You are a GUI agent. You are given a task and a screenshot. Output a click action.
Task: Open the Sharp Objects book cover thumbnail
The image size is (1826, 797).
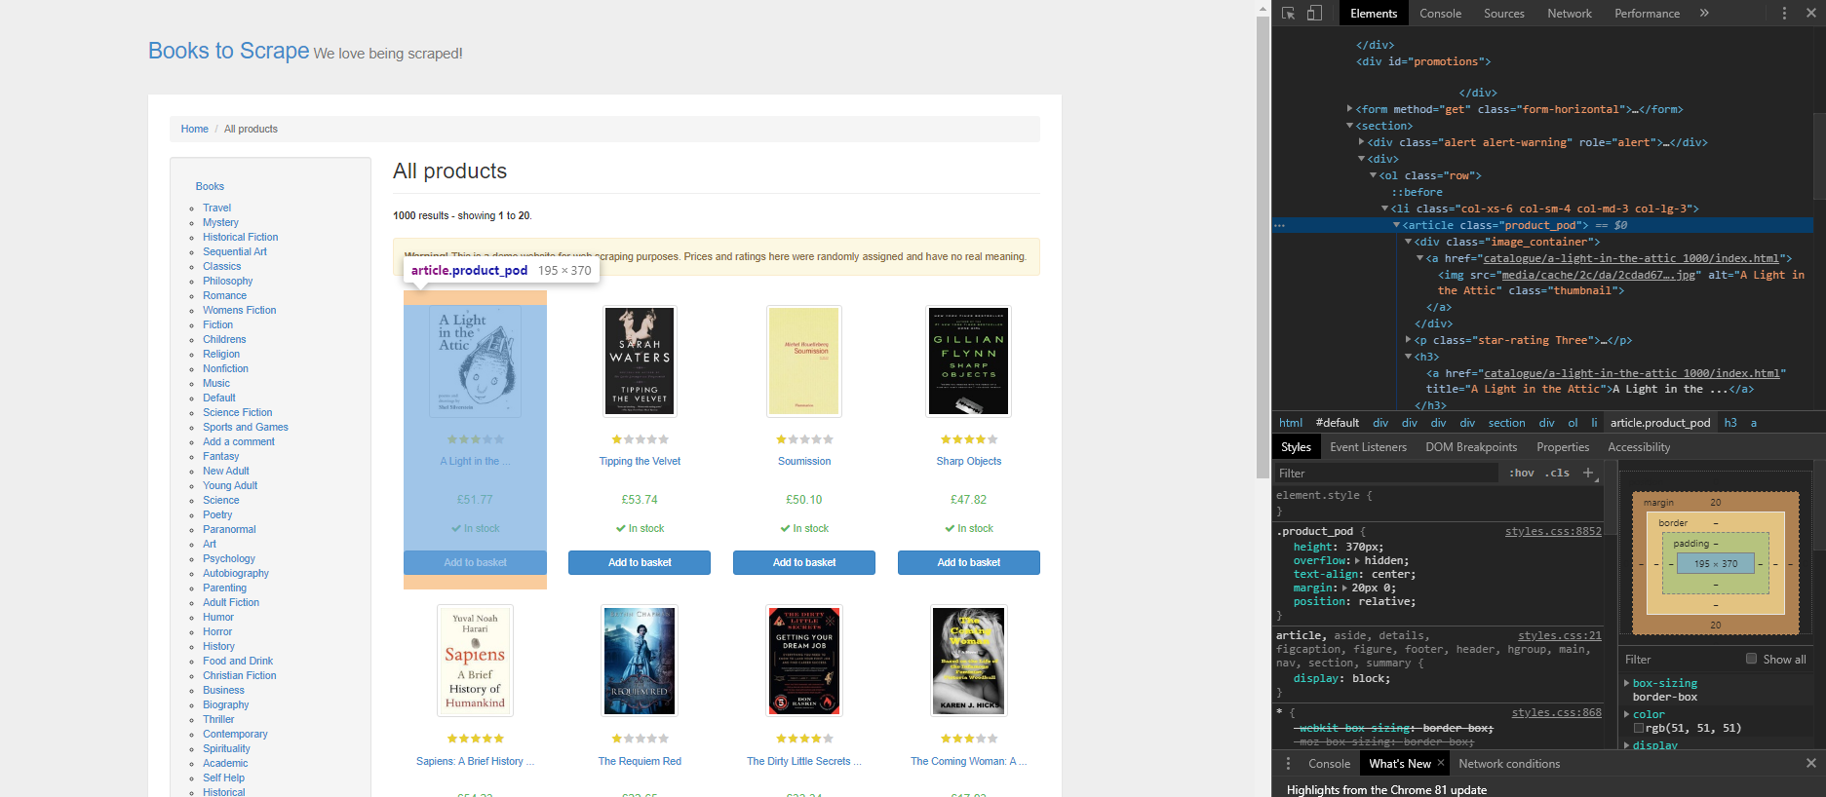[969, 361]
